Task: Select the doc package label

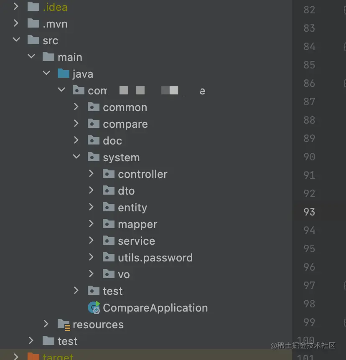Action: point(112,141)
